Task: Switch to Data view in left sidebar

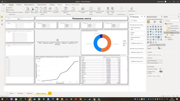Action: pyautogui.click(x=2, y=20)
